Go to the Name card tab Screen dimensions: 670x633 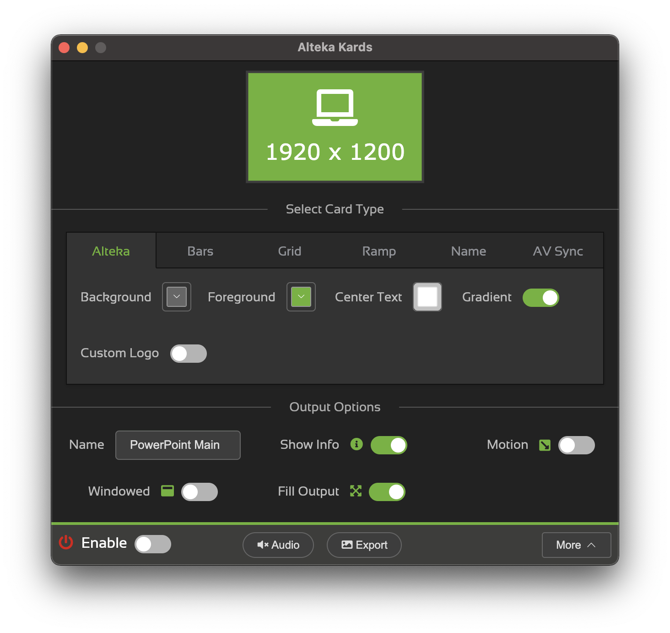[469, 251]
